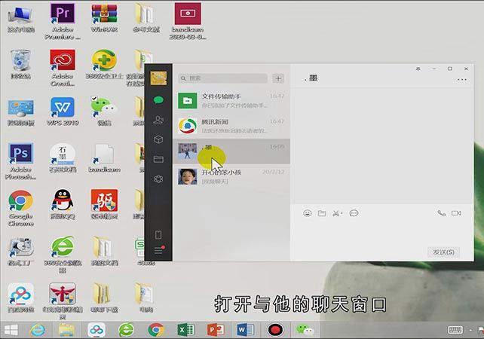
Task: Pin the WeChat window on top
Action: [418, 69]
